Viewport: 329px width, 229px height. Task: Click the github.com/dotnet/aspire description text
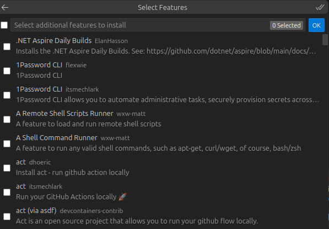click(166, 51)
